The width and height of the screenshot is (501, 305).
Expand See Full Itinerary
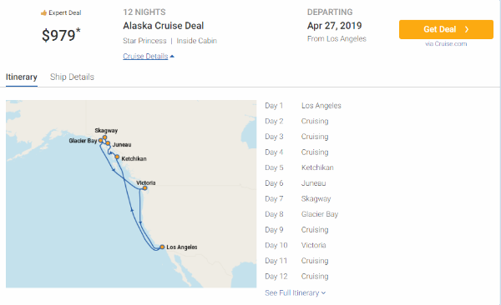pyautogui.click(x=296, y=292)
